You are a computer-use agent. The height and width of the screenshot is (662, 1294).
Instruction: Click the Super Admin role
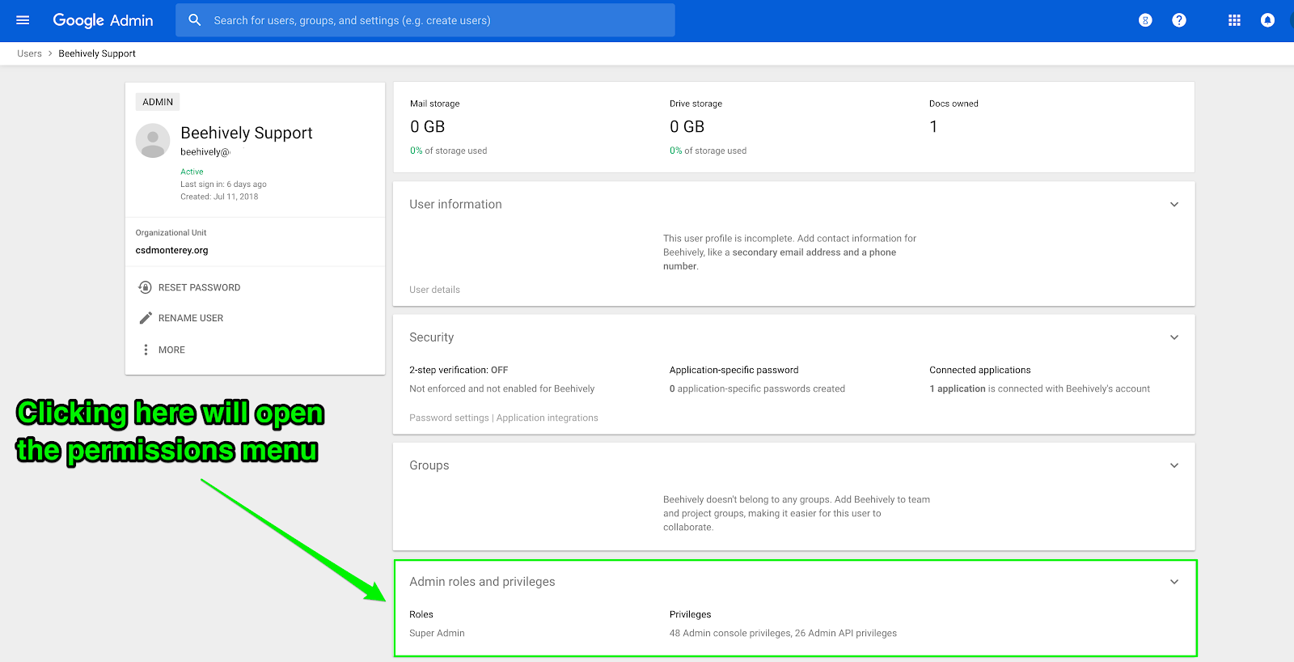coord(437,633)
